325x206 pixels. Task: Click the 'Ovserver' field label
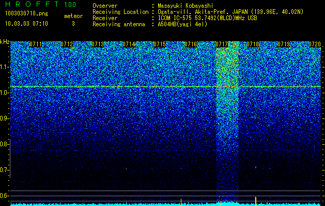click(105, 6)
